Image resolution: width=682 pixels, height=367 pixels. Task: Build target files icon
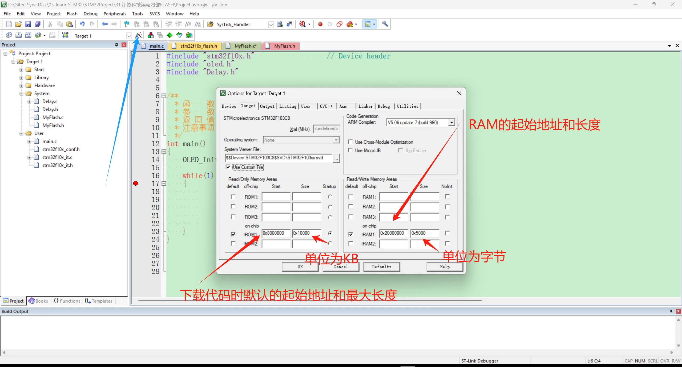coord(18,35)
